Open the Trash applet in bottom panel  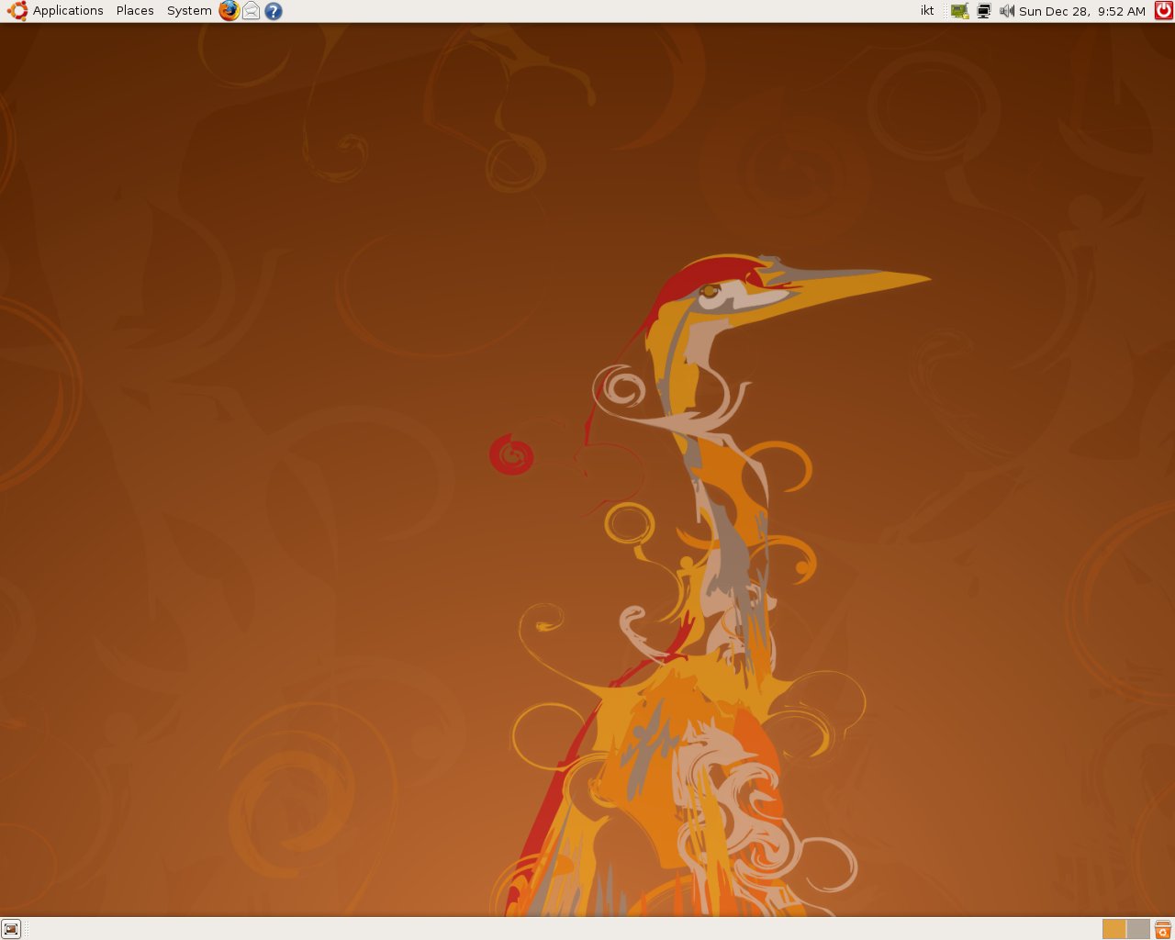pos(1163,929)
